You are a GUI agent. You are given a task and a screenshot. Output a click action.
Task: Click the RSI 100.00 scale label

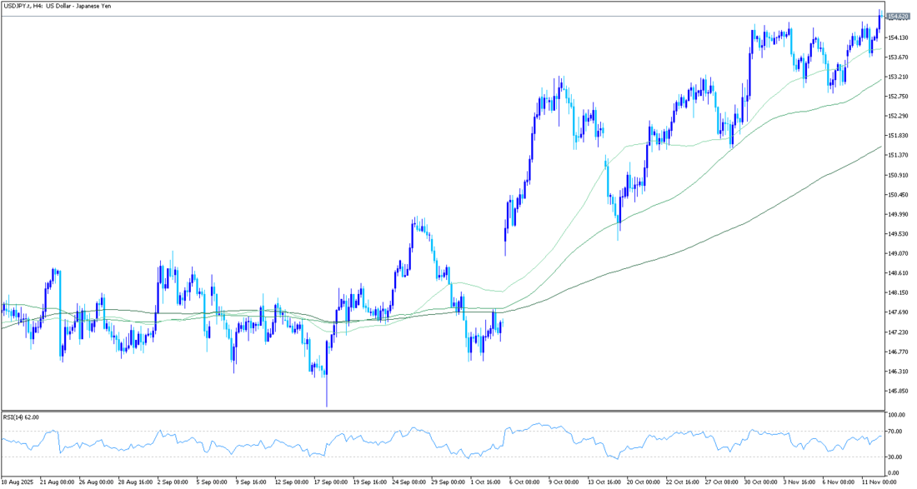(896, 415)
